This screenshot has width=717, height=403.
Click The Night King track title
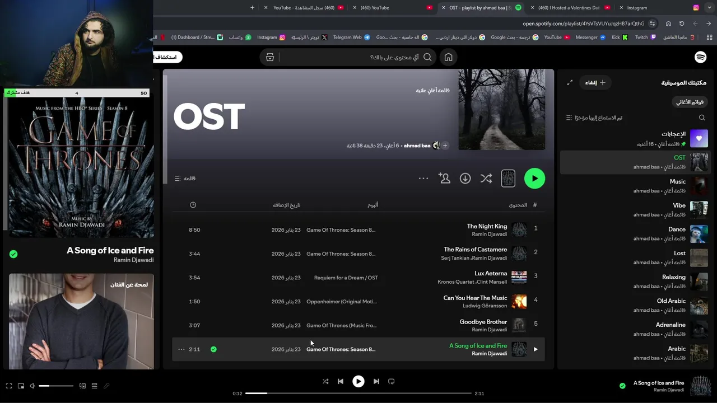coord(487,226)
